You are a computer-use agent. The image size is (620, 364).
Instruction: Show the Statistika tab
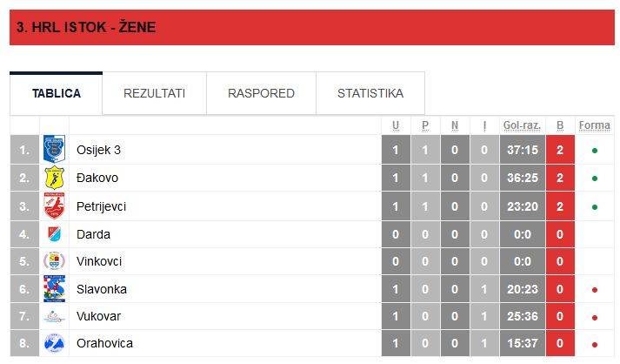(370, 93)
